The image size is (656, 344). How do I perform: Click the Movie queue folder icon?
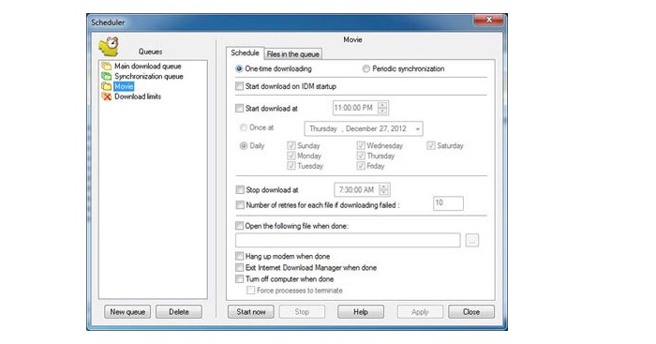[106, 86]
